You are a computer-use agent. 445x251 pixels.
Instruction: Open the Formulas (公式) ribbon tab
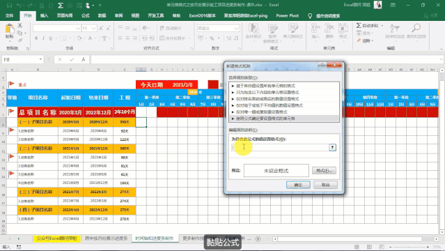[86, 15]
